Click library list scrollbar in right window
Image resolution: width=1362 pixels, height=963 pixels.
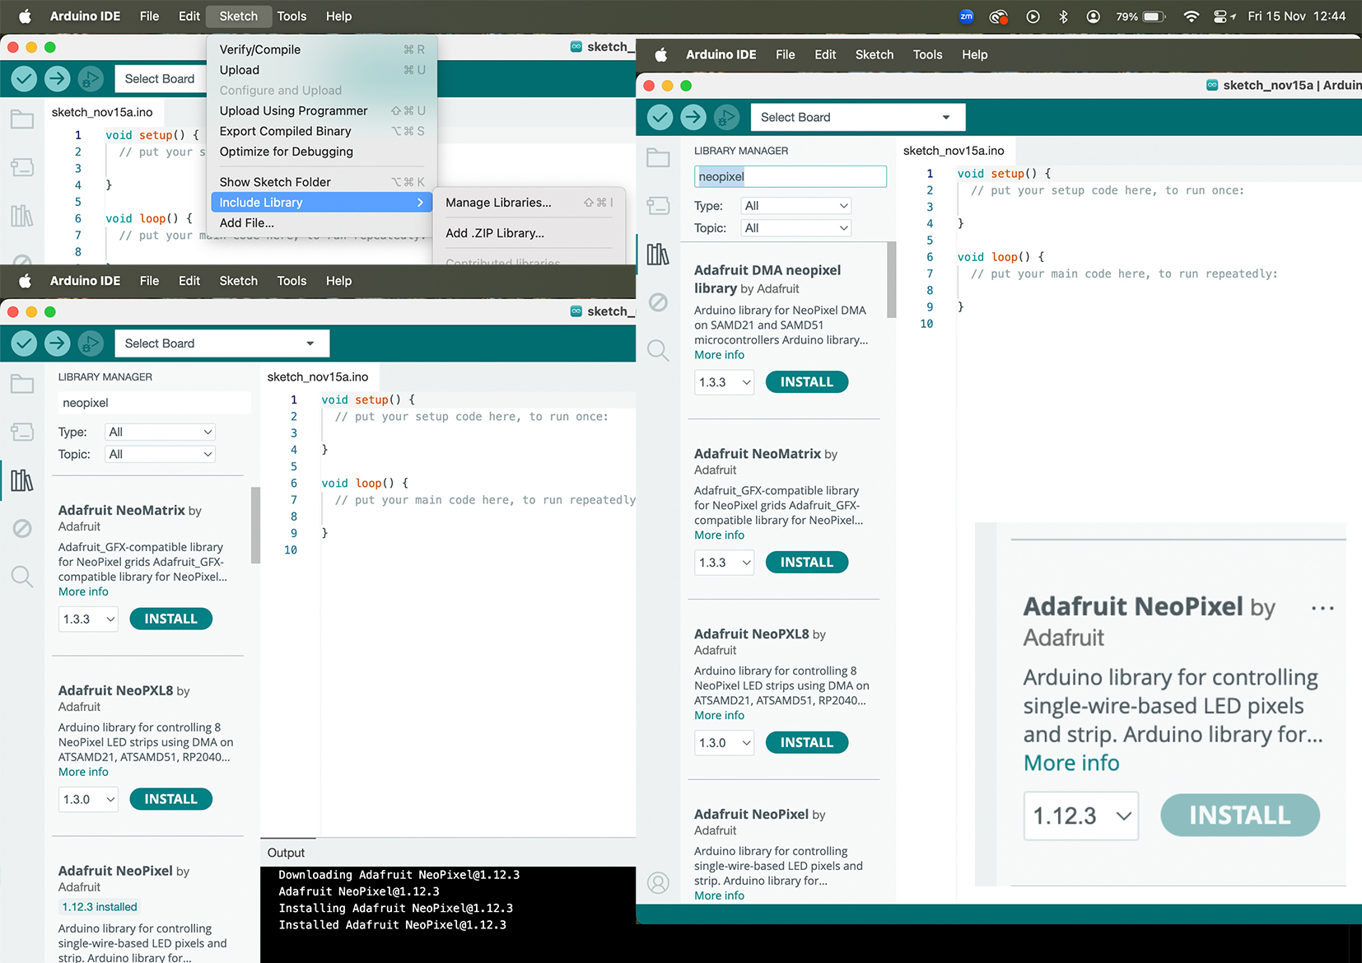click(x=892, y=280)
